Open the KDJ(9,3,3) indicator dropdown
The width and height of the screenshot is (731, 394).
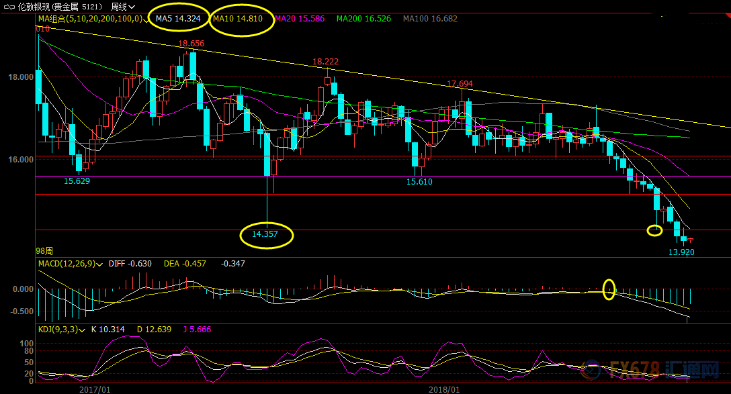[x=80, y=330]
